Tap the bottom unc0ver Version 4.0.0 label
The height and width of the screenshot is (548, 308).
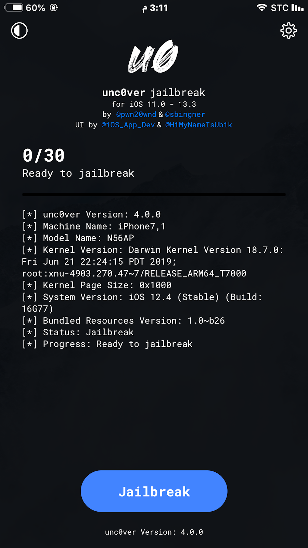pos(154,532)
